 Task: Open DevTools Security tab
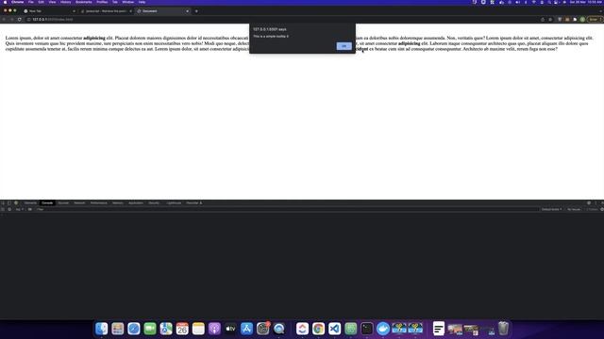point(154,203)
